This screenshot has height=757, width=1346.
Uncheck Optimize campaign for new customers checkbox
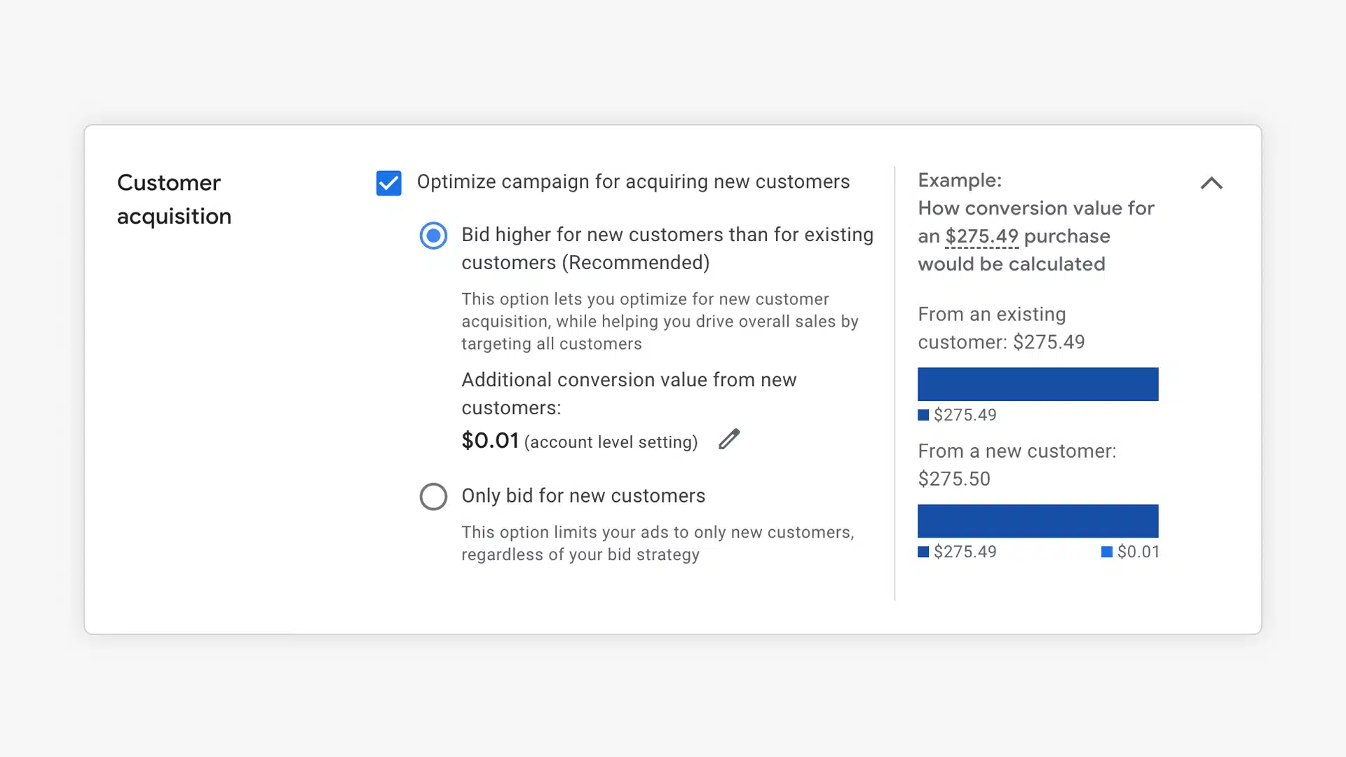[388, 183]
